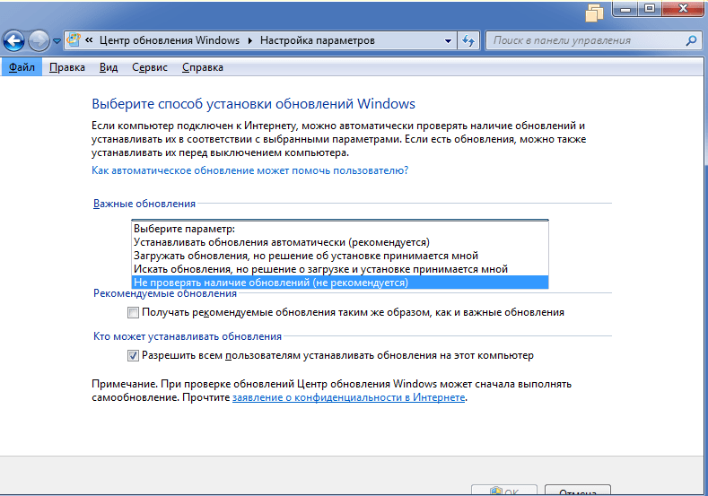Click heading 'Выберите способ установки обновлений Windows'

[253, 104]
